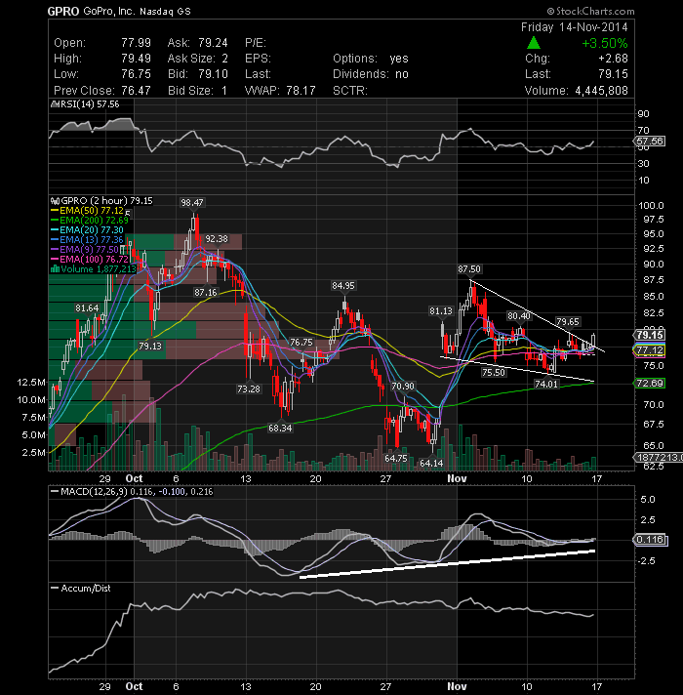Click the MACD(12,26,9) indicator label
The width and height of the screenshot is (683, 695).
pos(133,492)
